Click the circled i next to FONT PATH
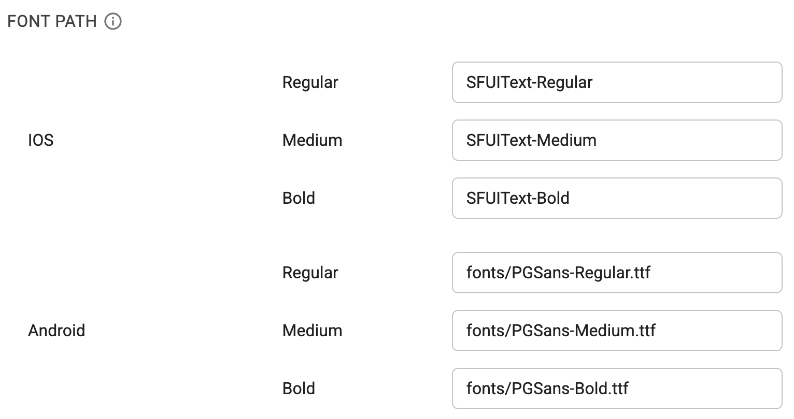This screenshot has width=794, height=419. tap(114, 21)
